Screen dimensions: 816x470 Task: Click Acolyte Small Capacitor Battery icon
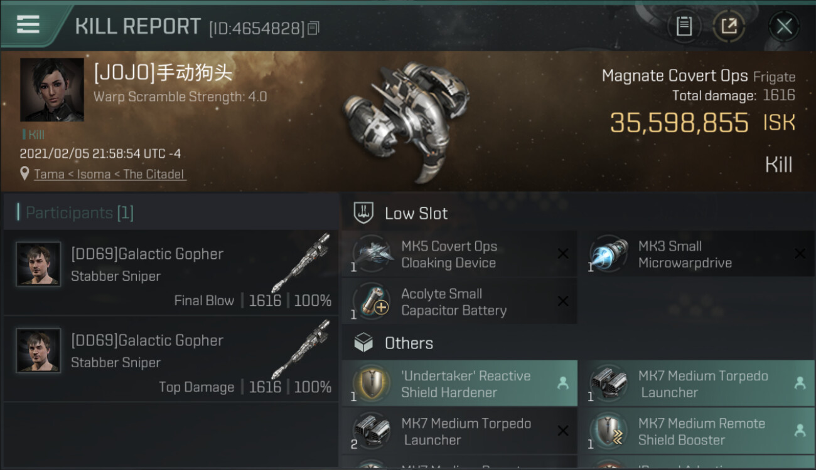pos(373,301)
